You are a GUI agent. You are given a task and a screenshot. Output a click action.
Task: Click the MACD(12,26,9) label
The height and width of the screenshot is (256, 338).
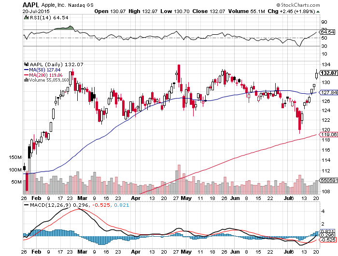[51, 205]
